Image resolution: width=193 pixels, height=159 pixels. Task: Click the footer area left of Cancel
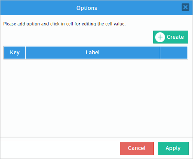pos(60,148)
